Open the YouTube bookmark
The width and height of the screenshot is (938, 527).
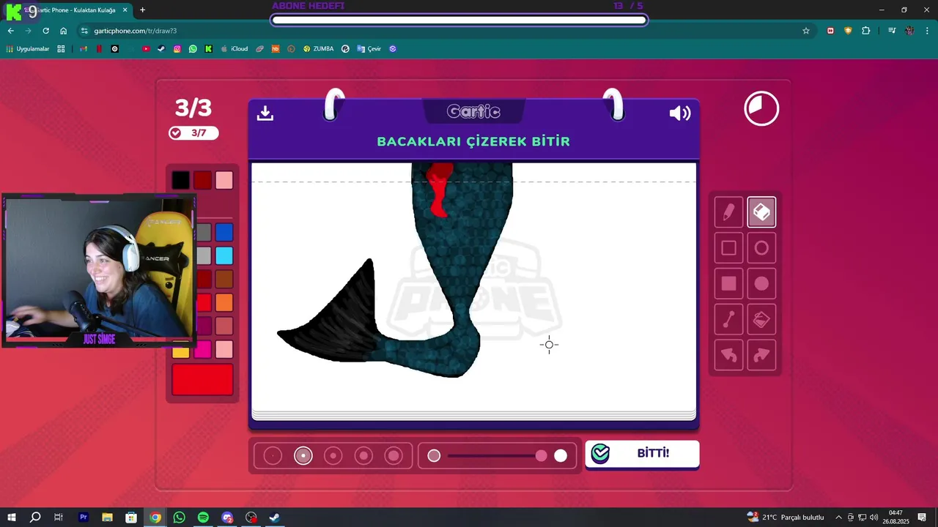click(146, 49)
